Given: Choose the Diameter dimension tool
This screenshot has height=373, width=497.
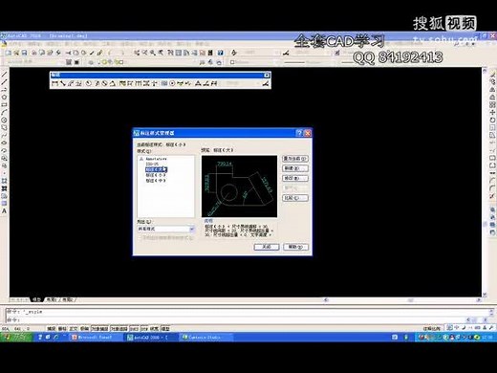Looking at the screenshot, I should coord(104,84).
